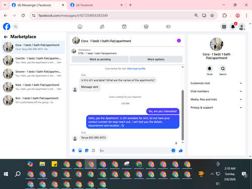252x189 pixels.
Task: Mute conversation using bell icon
Action: (210, 69)
